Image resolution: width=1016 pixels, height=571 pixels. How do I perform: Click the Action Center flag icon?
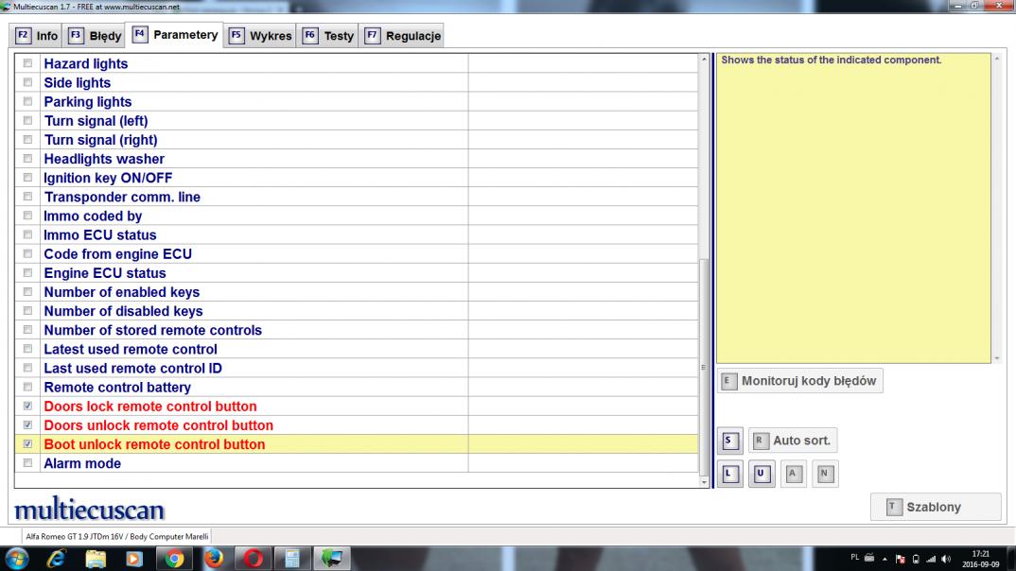click(900, 559)
